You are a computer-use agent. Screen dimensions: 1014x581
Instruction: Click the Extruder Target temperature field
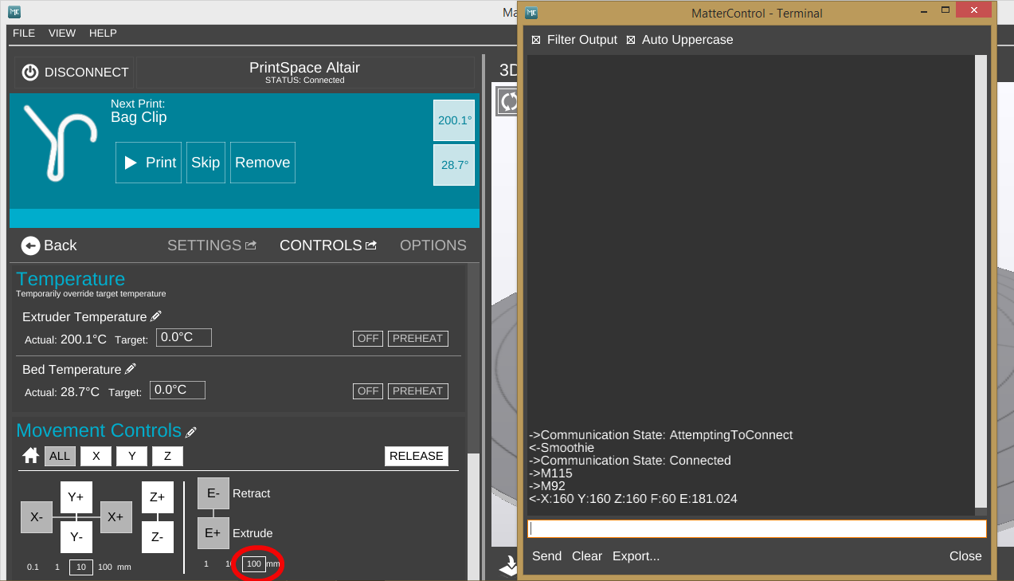tap(184, 338)
